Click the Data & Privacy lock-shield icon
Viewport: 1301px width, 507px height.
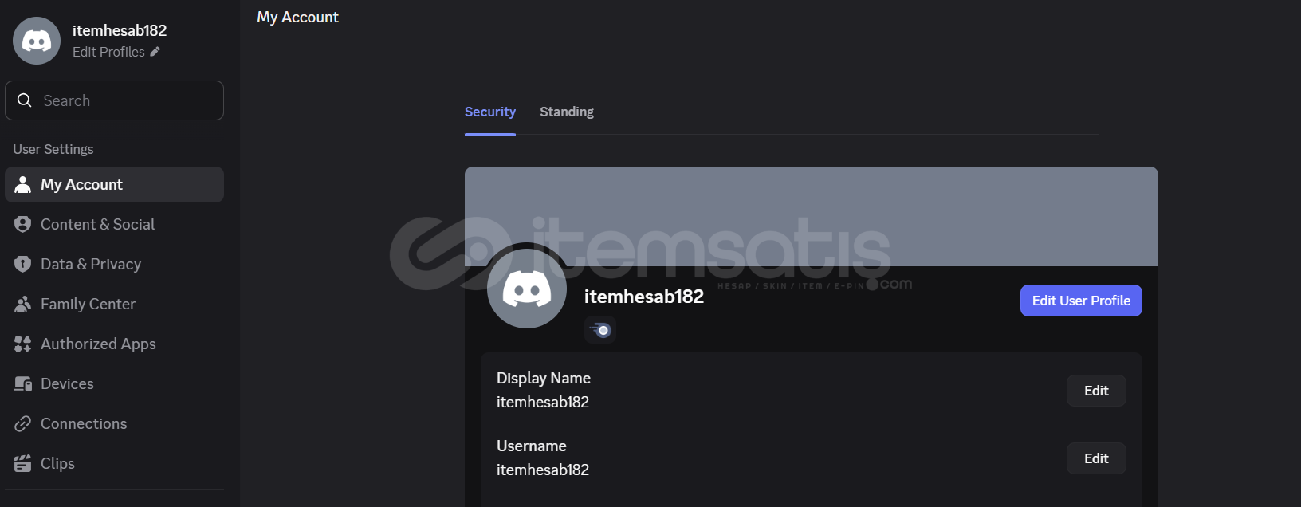(x=23, y=264)
